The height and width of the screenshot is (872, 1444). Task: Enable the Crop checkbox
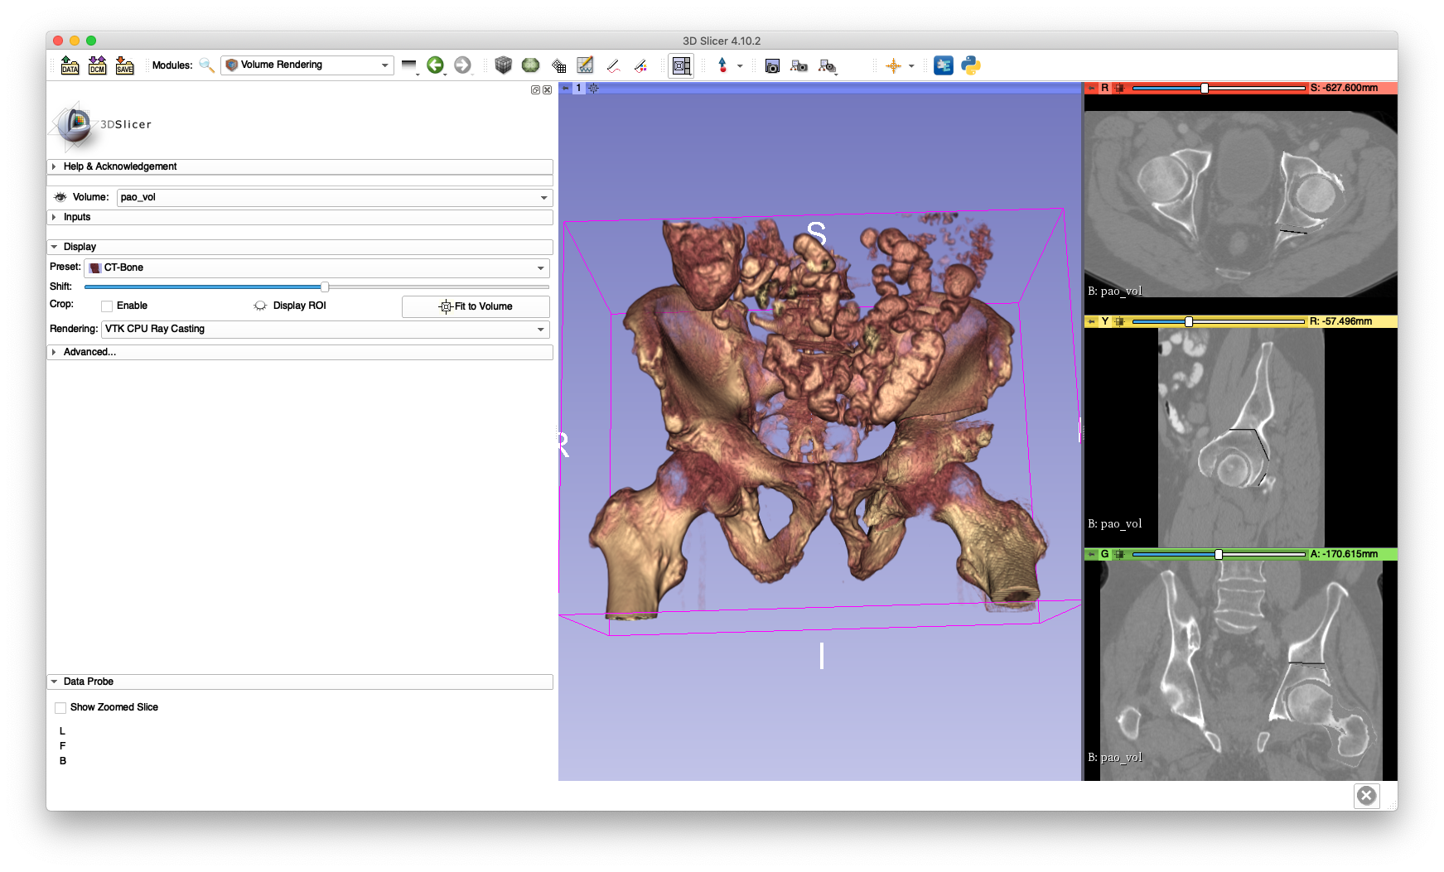pyautogui.click(x=107, y=306)
